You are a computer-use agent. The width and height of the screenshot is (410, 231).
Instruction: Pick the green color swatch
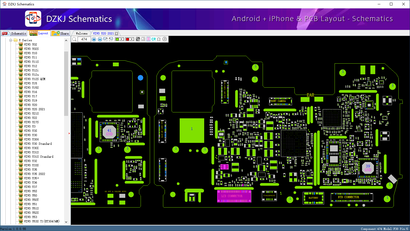[117, 39]
